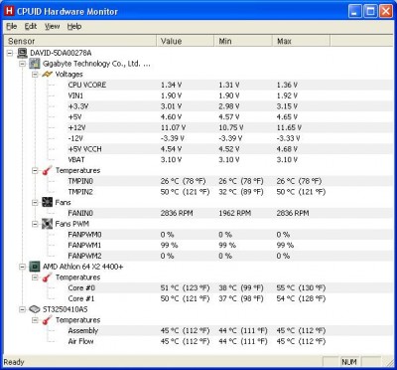Click the computer icon beside DAVID-SDA00278A

click(x=22, y=53)
